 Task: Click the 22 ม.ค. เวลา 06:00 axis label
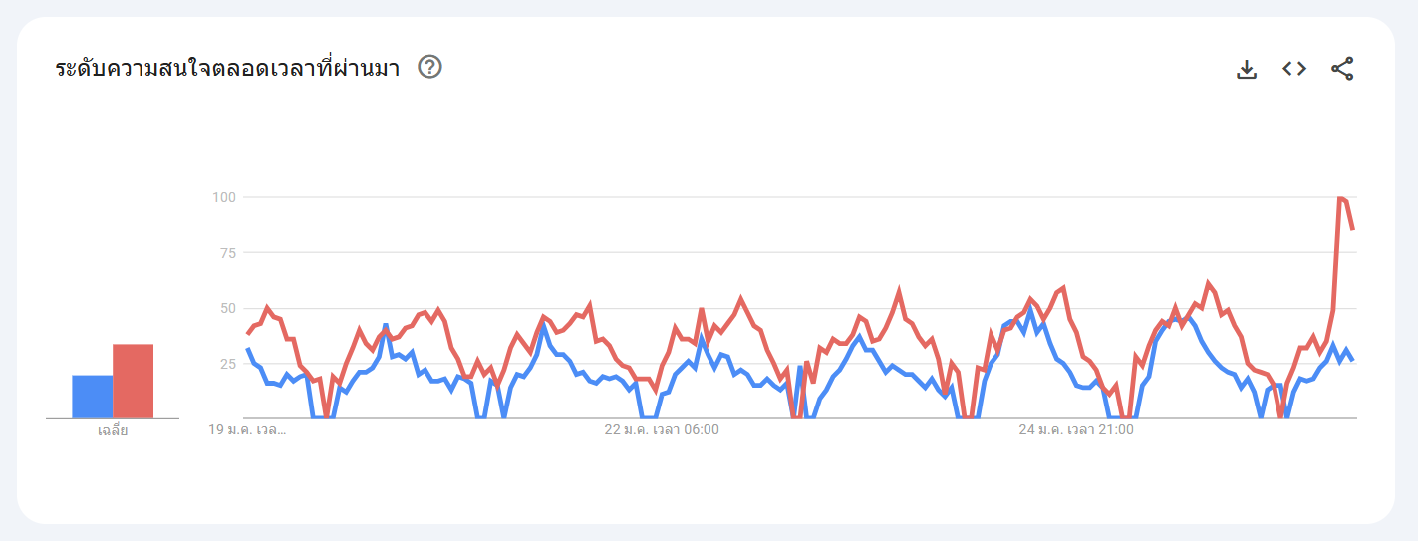(661, 430)
